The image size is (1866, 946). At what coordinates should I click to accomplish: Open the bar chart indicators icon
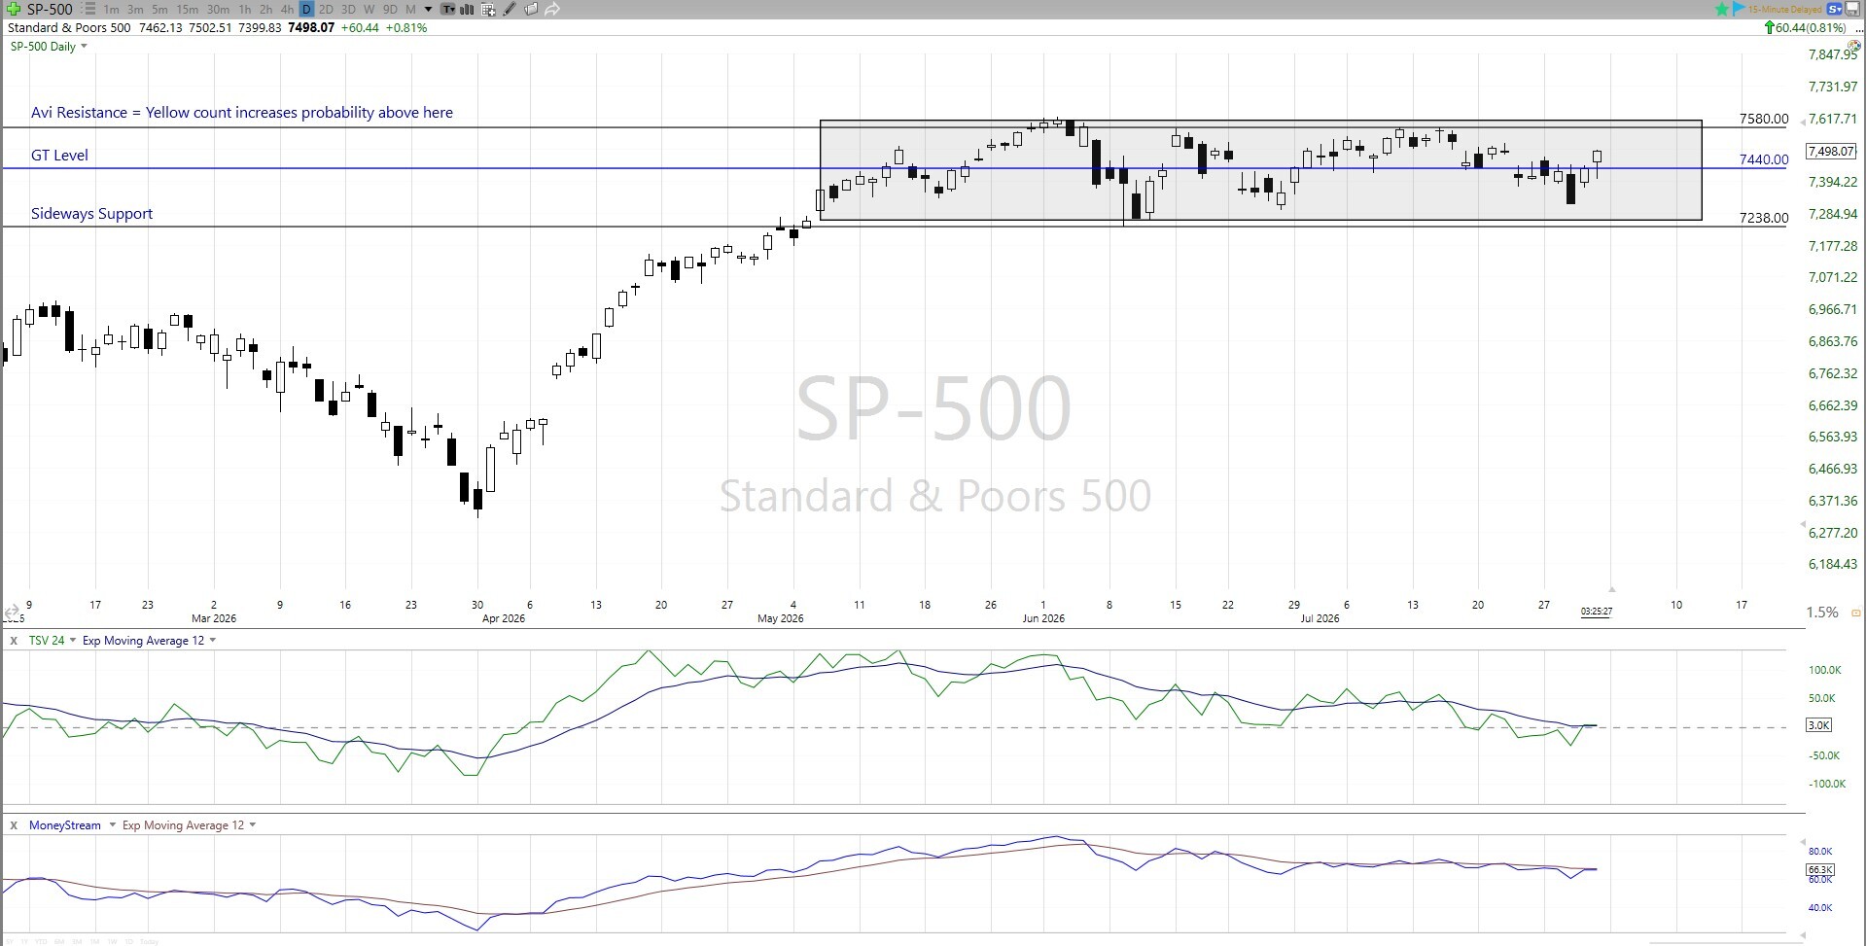(x=467, y=9)
